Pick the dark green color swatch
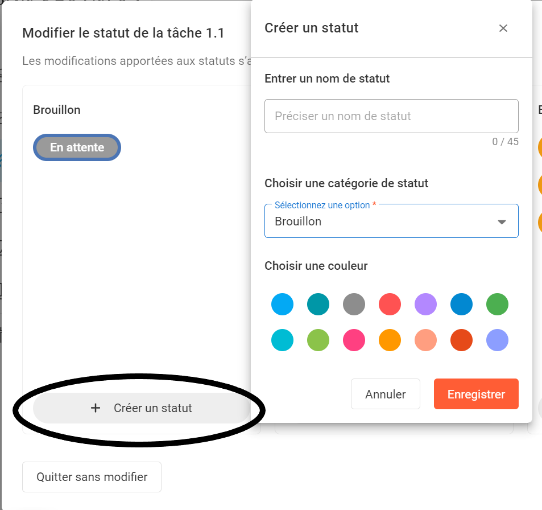This screenshot has width=542, height=510. pyautogui.click(x=497, y=305)
